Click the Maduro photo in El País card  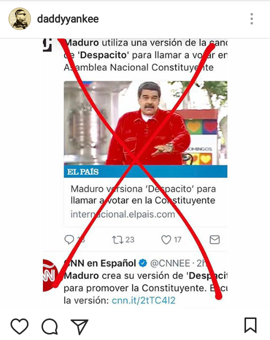click(145, 123)
